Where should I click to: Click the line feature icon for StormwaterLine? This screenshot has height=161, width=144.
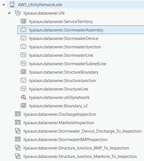pyautogui.click(x=24, y=55)
